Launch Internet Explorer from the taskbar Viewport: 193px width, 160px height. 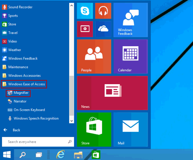[x=60, y=155]
